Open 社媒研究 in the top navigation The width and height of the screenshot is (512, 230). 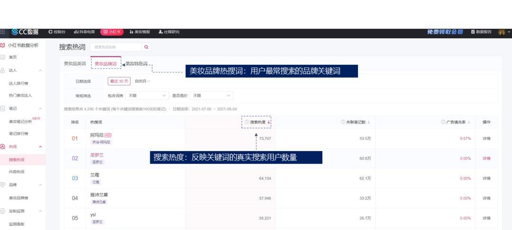tap(169, 32)
